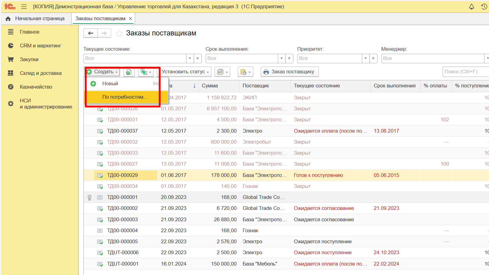
Task: Choose По потребностям menu item
Action: tap(125, 97)
